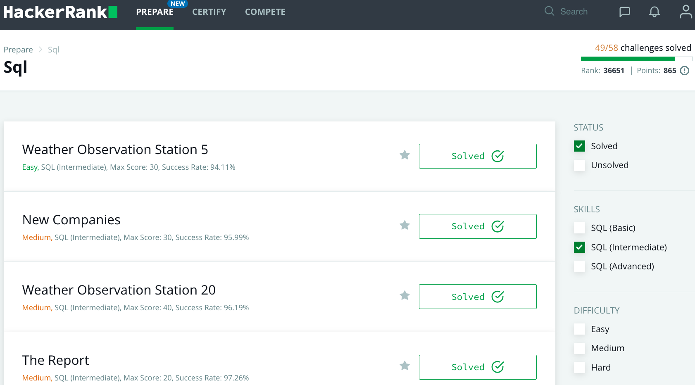Switch to the Certify tab
Viewport: 695px width, 385px height.
click(209, 12)
